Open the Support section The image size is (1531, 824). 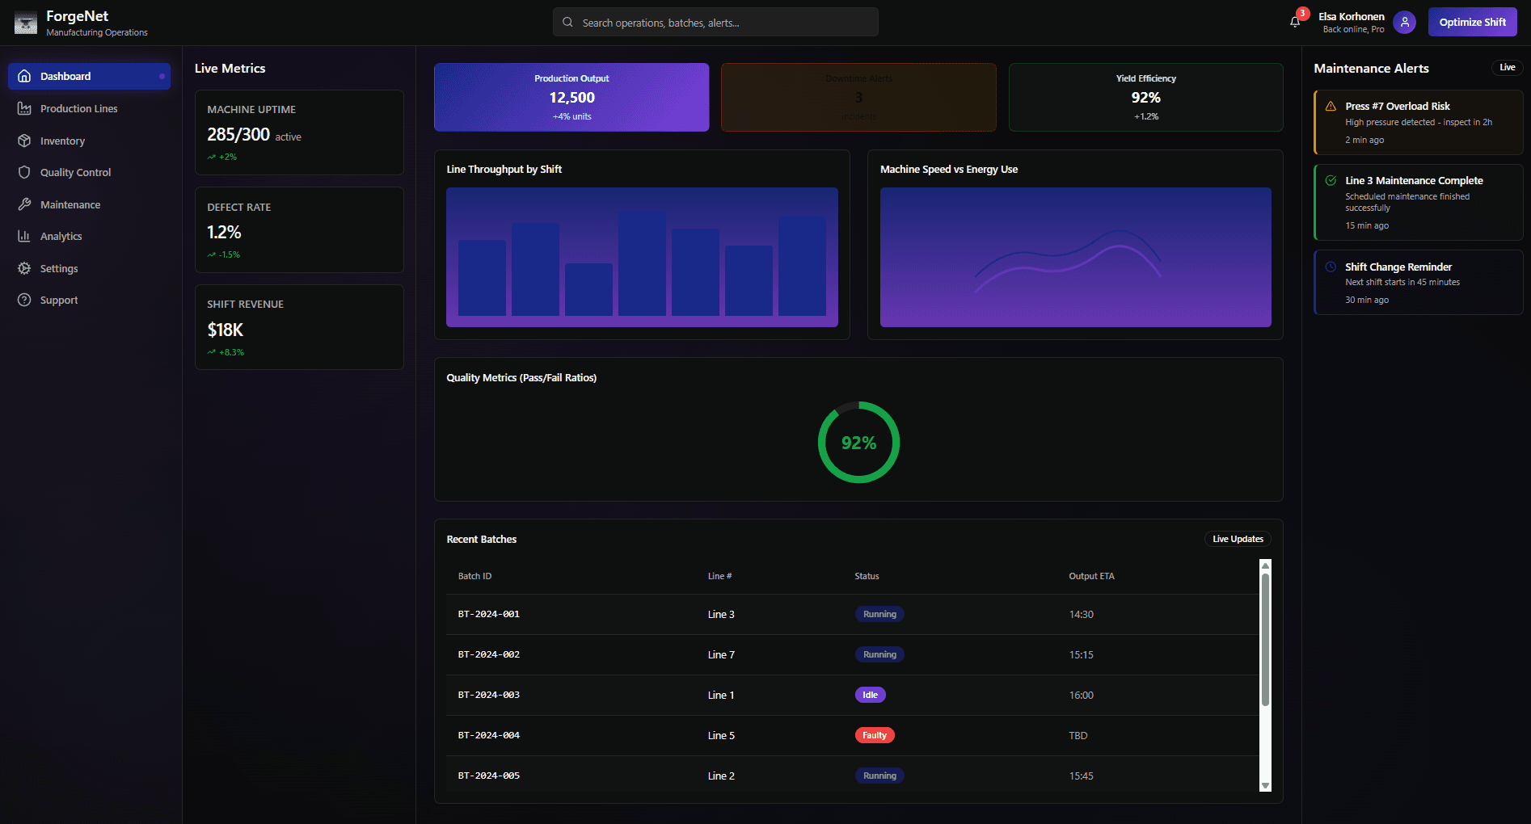coord(25,300)
